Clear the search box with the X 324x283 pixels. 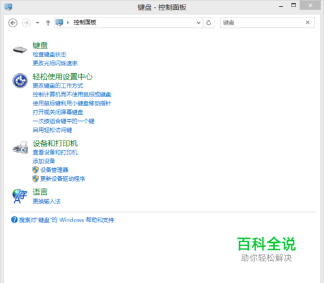click(x=308, y=23)
